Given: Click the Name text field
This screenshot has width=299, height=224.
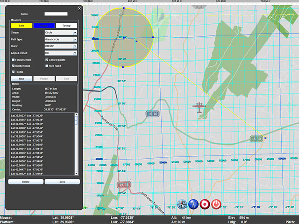Looking at the screenshot, I should click(x=56, y=14).
